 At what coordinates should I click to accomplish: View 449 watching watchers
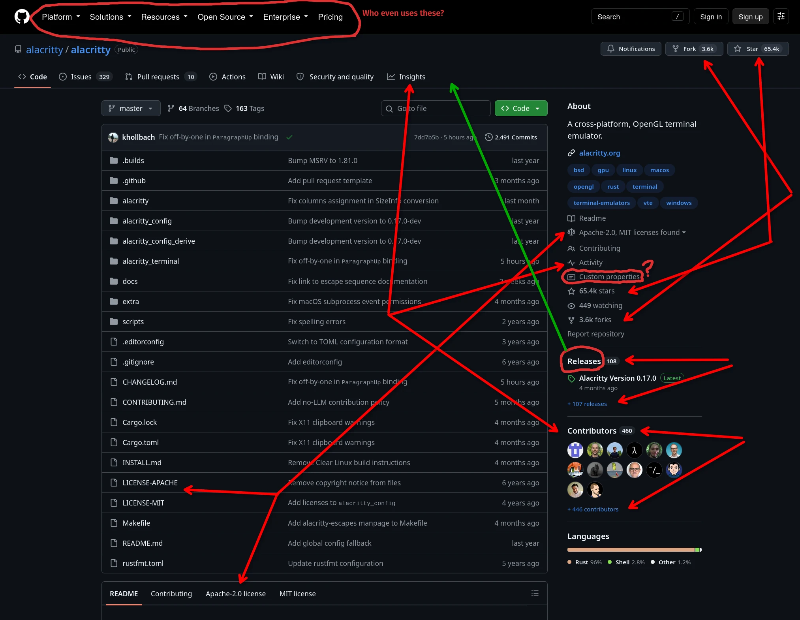(x=595, y=305)
